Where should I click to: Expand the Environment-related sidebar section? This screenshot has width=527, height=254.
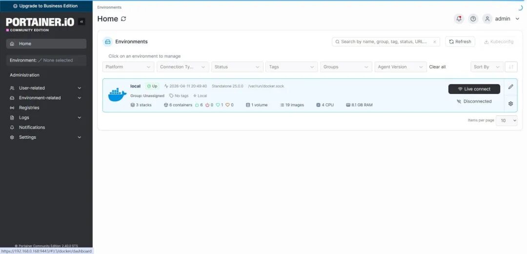pos(80,98)
